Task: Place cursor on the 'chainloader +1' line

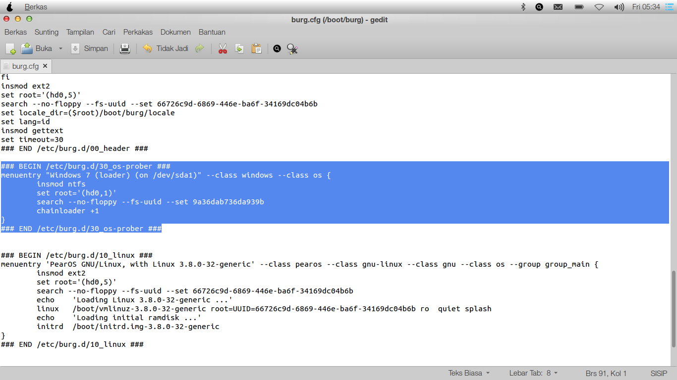Action: [x=68, y=211]
